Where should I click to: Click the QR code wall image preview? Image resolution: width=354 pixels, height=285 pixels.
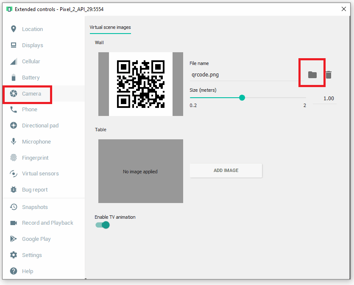[141, 84]
